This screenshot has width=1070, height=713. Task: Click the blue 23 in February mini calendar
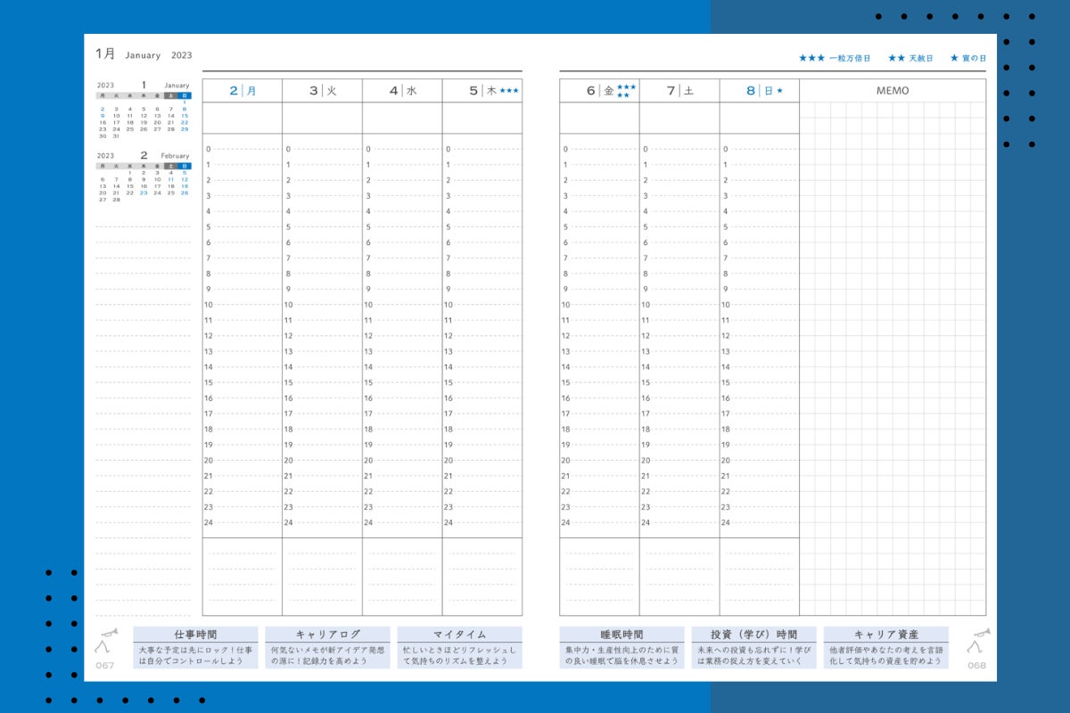point(144,193)
